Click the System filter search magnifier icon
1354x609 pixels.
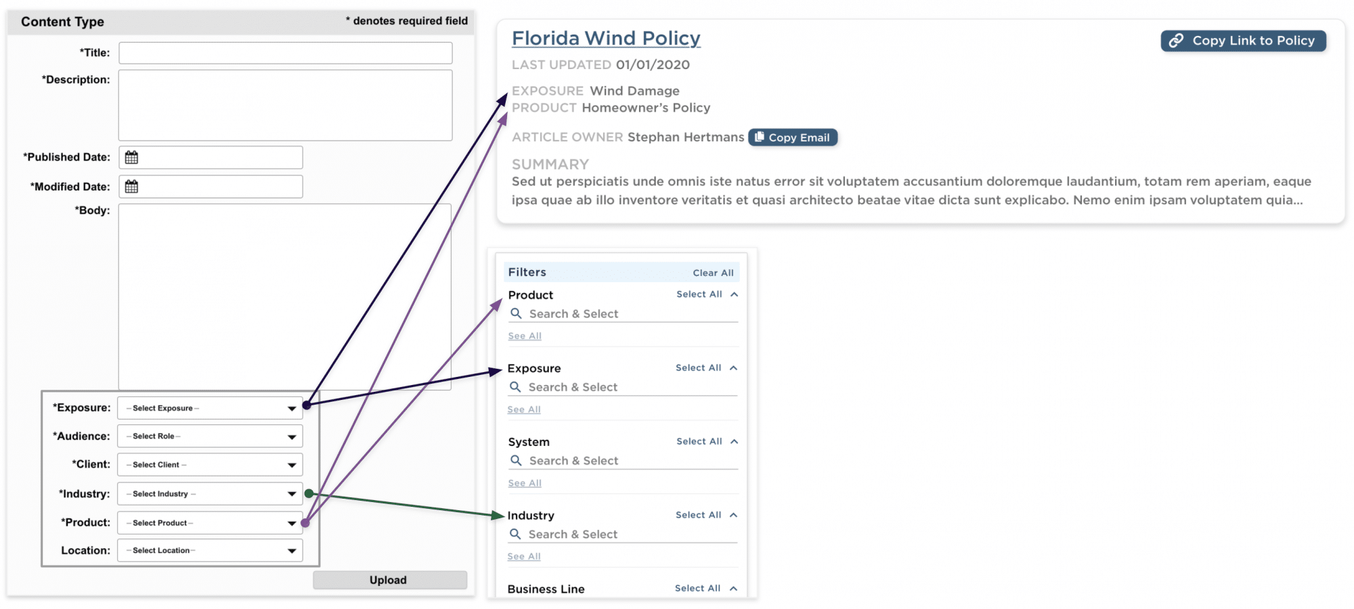[x=516, y=461]
